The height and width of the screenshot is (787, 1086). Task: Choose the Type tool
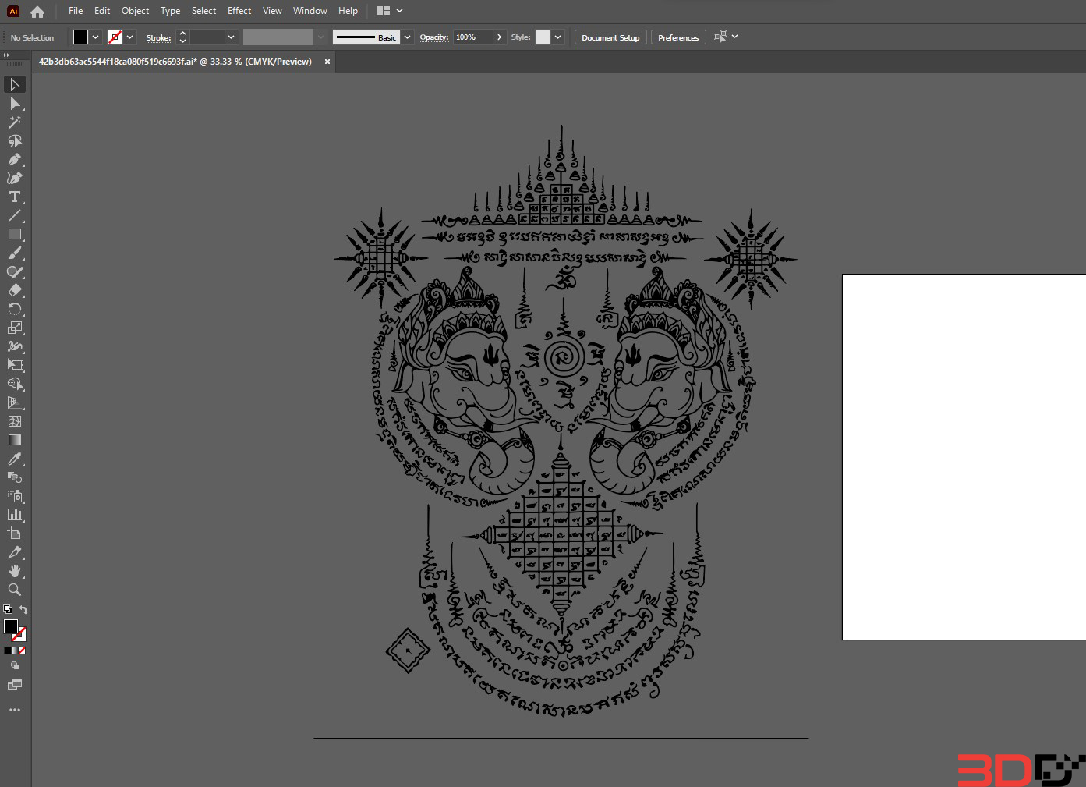point(15,197)
